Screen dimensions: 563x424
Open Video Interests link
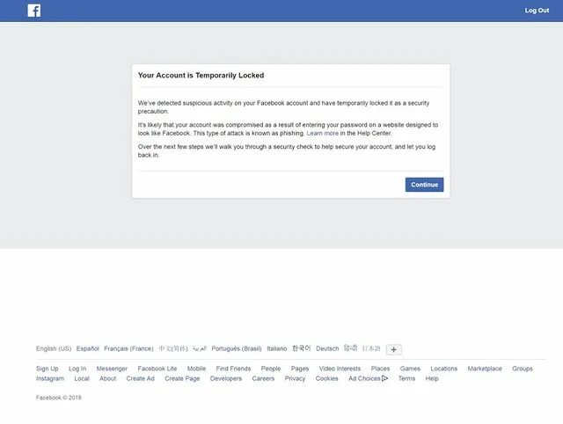tap(340, 369)
